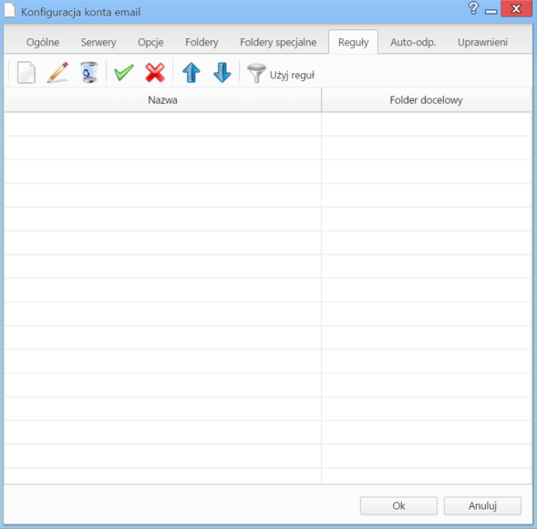
Task: Confirm settings with the Ok button
Action: pyautogui.click(x=398, y=505)
